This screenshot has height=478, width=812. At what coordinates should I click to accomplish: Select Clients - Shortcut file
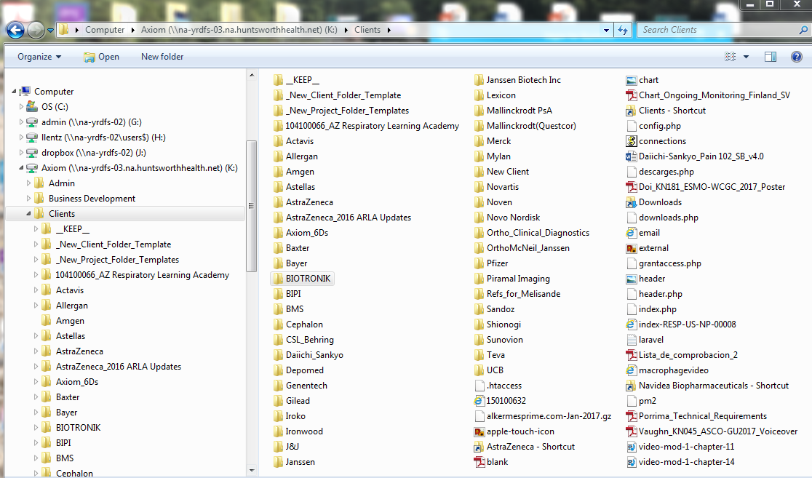[666, 111]
